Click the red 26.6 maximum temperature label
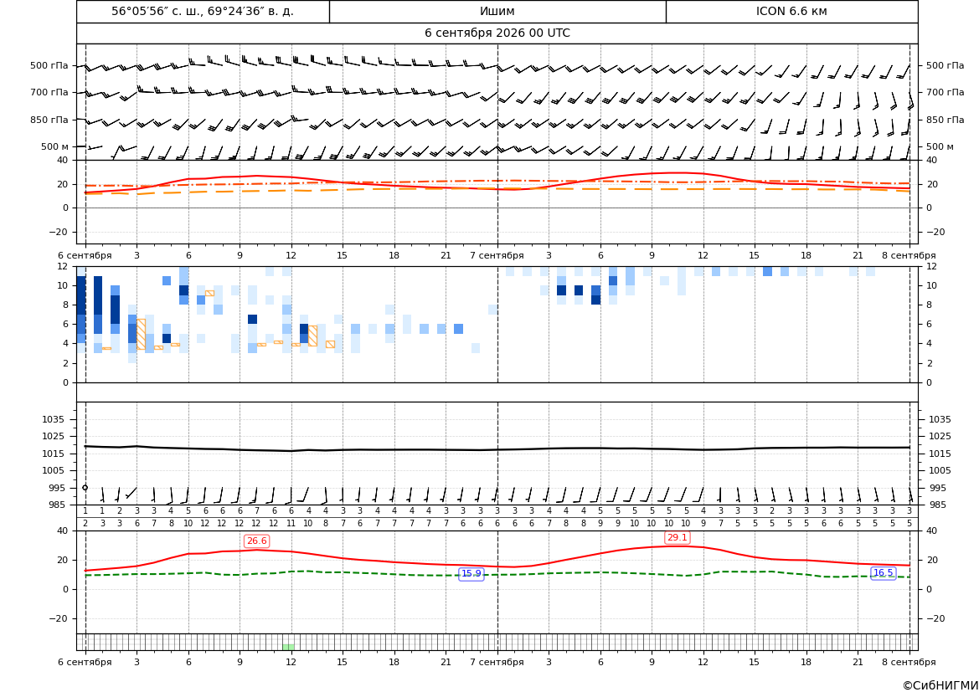Image resolution: width=979 pixels, height=692 pixels. click(256, 541)
